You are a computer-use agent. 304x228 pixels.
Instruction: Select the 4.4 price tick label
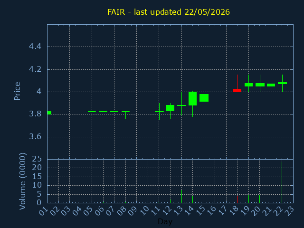(x=35, y=47)
